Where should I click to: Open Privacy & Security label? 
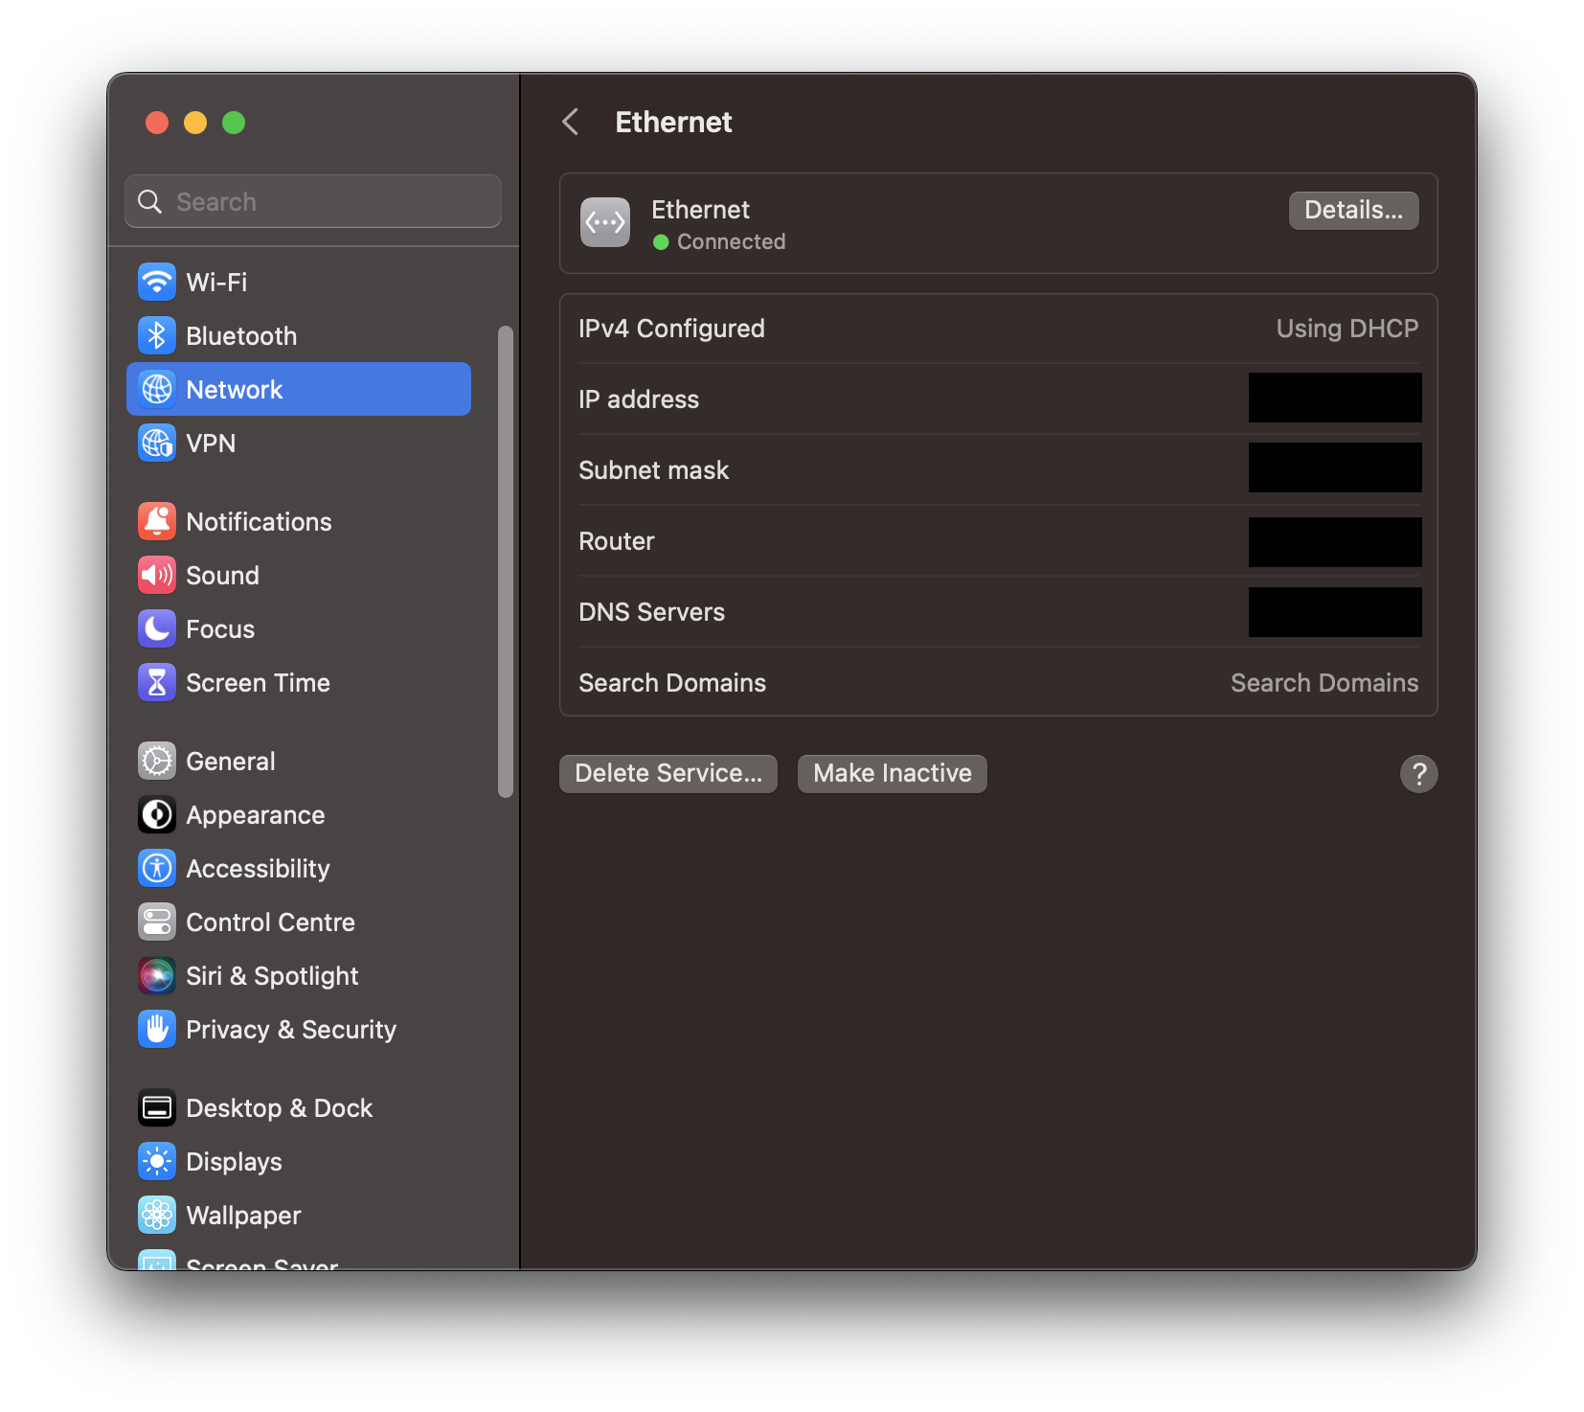click(291, 1029)
